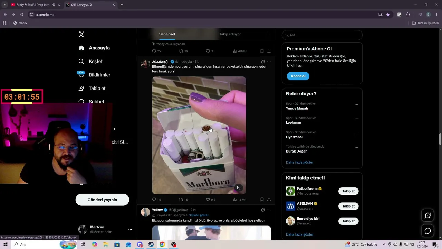The width and height of the screenshot is (442, 249).
Task: Open the Yandex bookmark
Action: (20, 23)
